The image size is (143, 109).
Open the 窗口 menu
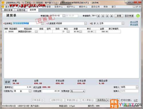click(x=114, y=7)
